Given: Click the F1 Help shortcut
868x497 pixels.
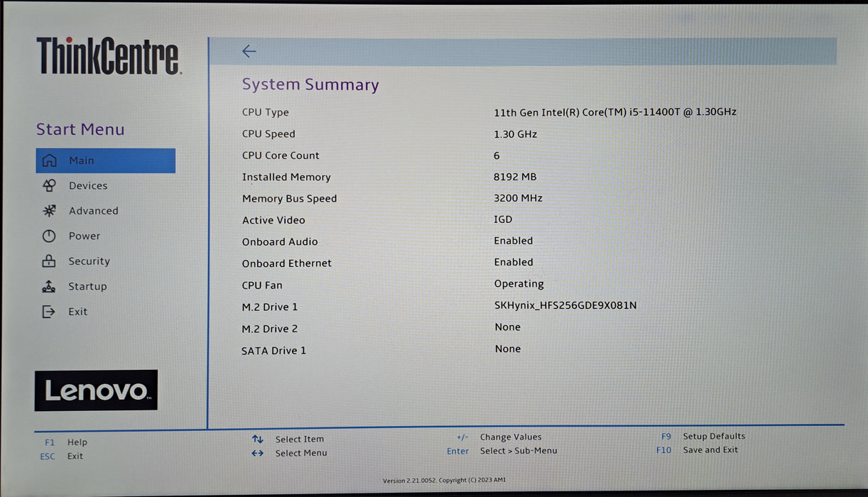Looking at the screenshot, I should click(x=66, y=442).
